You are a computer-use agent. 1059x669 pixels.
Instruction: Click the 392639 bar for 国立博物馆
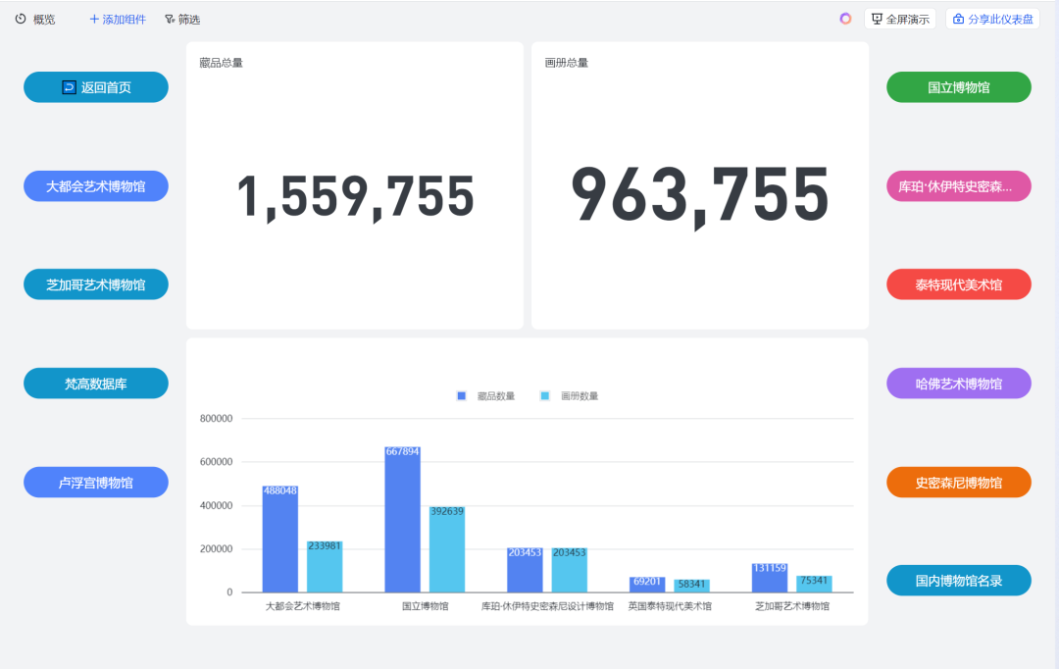447,549
